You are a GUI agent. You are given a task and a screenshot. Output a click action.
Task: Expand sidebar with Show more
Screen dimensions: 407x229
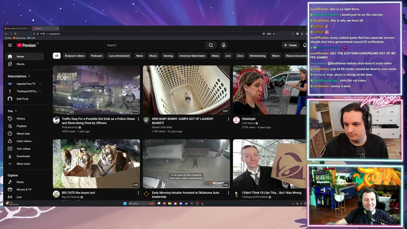24,164
